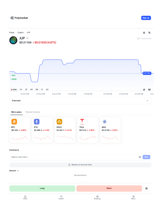Select the Live chart range
Screen dimensions: 161x209
(x=14, y=90)
